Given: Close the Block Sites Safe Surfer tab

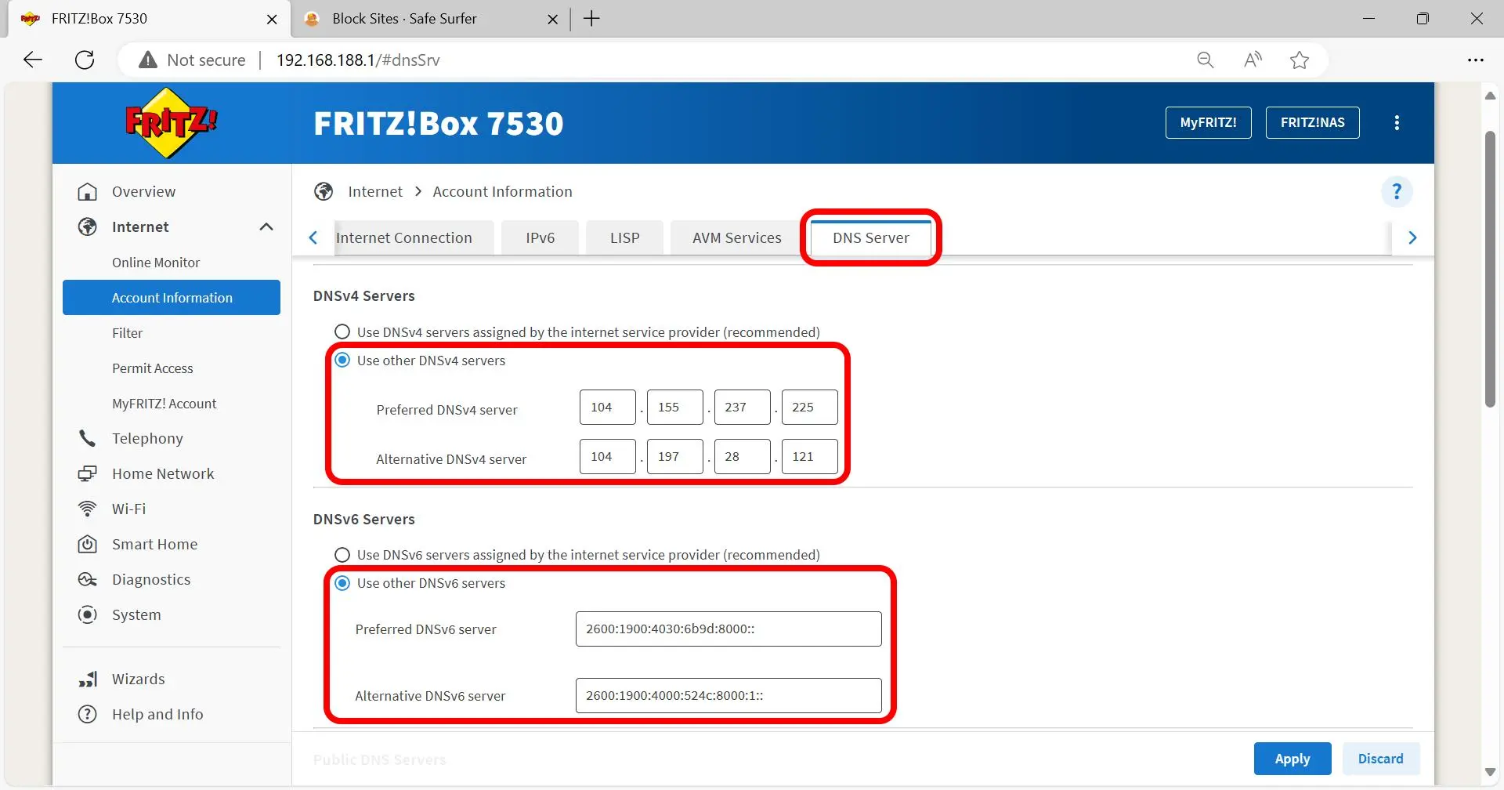Looking at the screenshot, I should [x=553, y=19].
